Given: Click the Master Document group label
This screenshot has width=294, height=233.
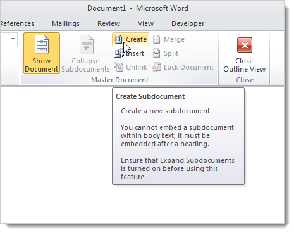Looking at the screenshot, I should (120, 80).
